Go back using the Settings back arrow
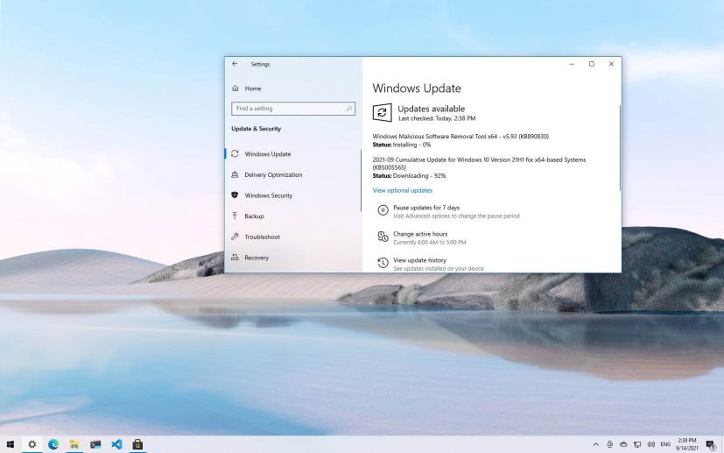Viewport: 724px width, 453px height. point(235,64)
